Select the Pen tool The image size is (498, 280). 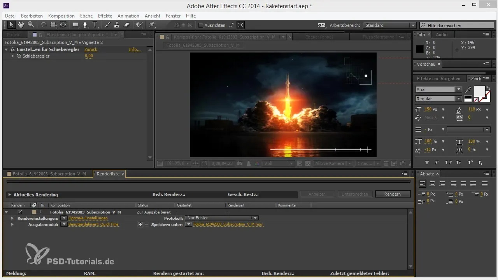pos(85,25)
